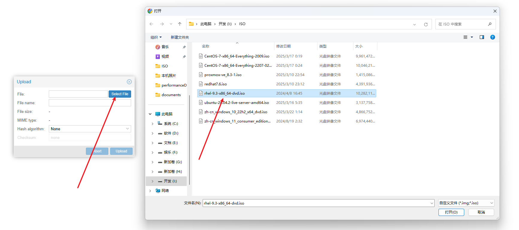The height and width of the screenshot is (230, 519).
Task: Click the refresh icon beside address bar
Action: [426, 24]
